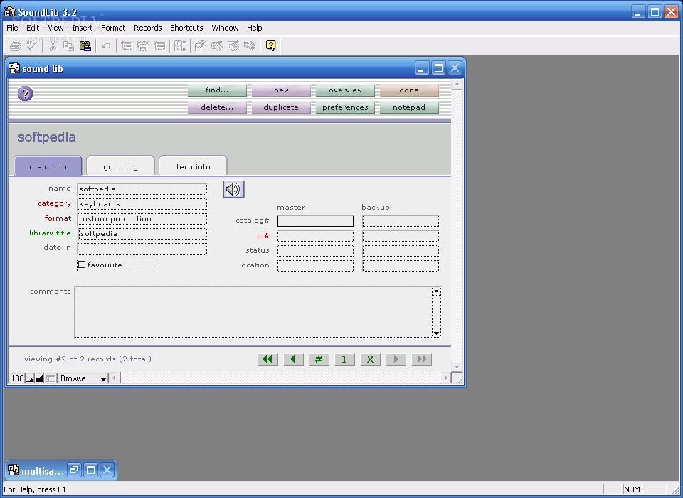Click the master catalog# field

[315, 221]
